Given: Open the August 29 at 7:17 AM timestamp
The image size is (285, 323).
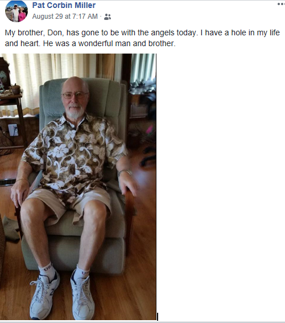Looking at the screenshot, I should [65, 17].
